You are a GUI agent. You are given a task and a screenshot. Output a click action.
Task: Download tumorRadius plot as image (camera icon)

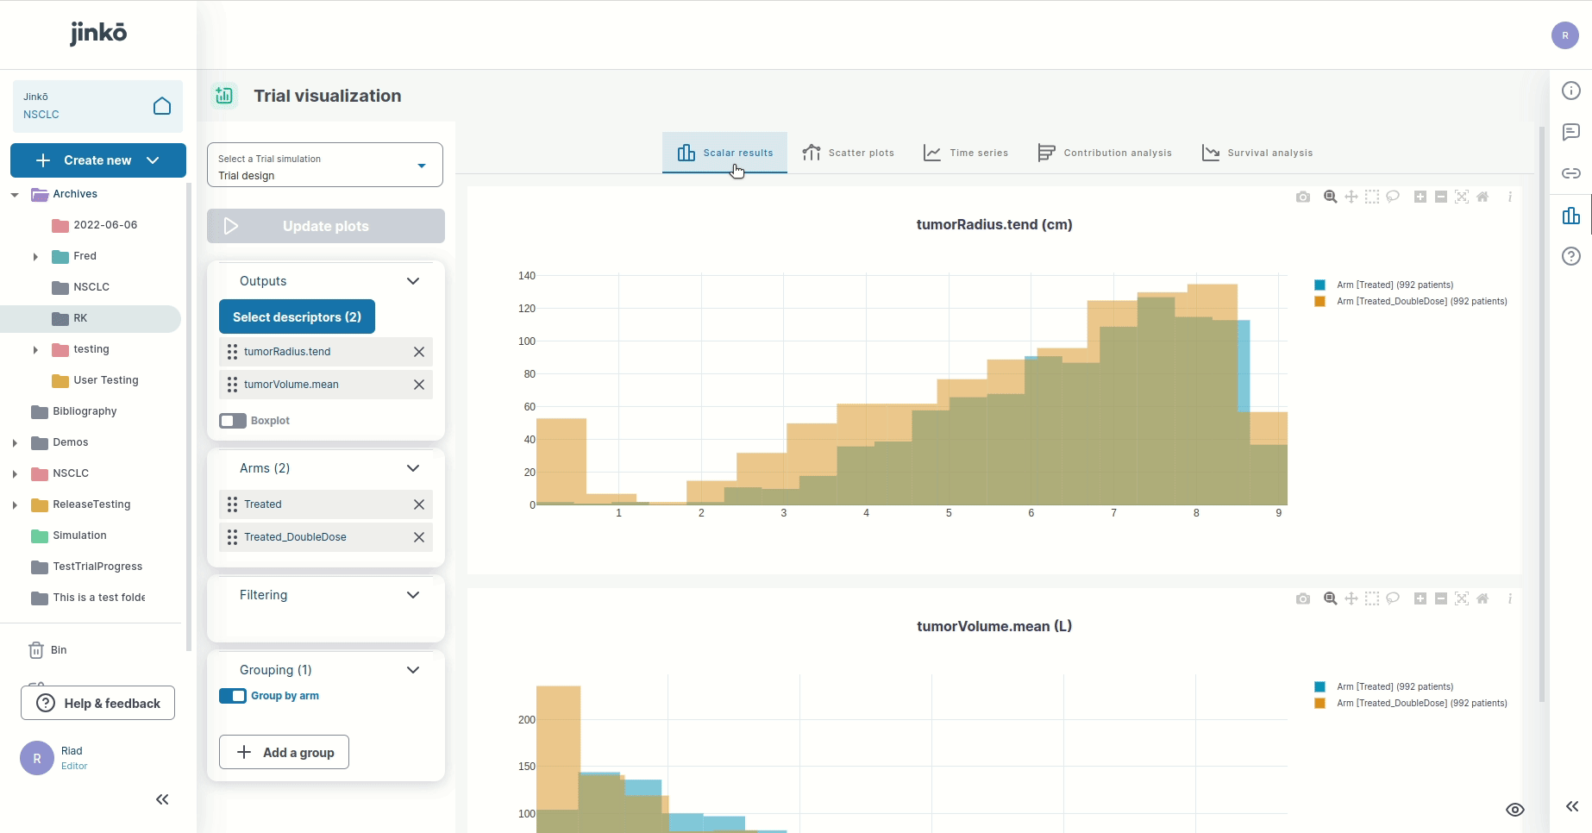click(1303, 197)
